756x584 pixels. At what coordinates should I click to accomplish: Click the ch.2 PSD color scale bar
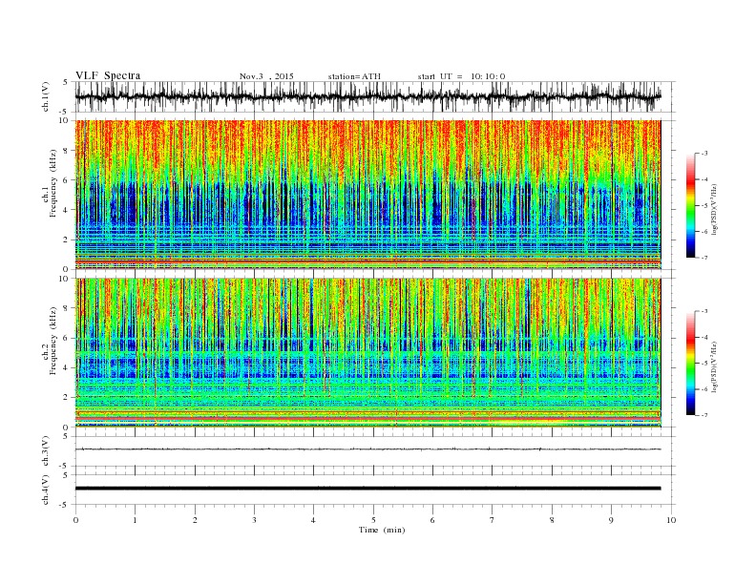pos(691,364)
